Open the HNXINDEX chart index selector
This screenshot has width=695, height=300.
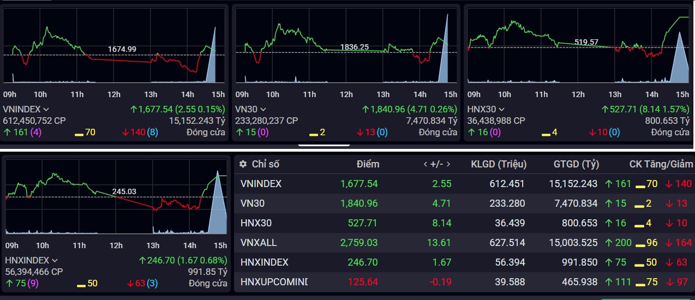tap(54, 261)
